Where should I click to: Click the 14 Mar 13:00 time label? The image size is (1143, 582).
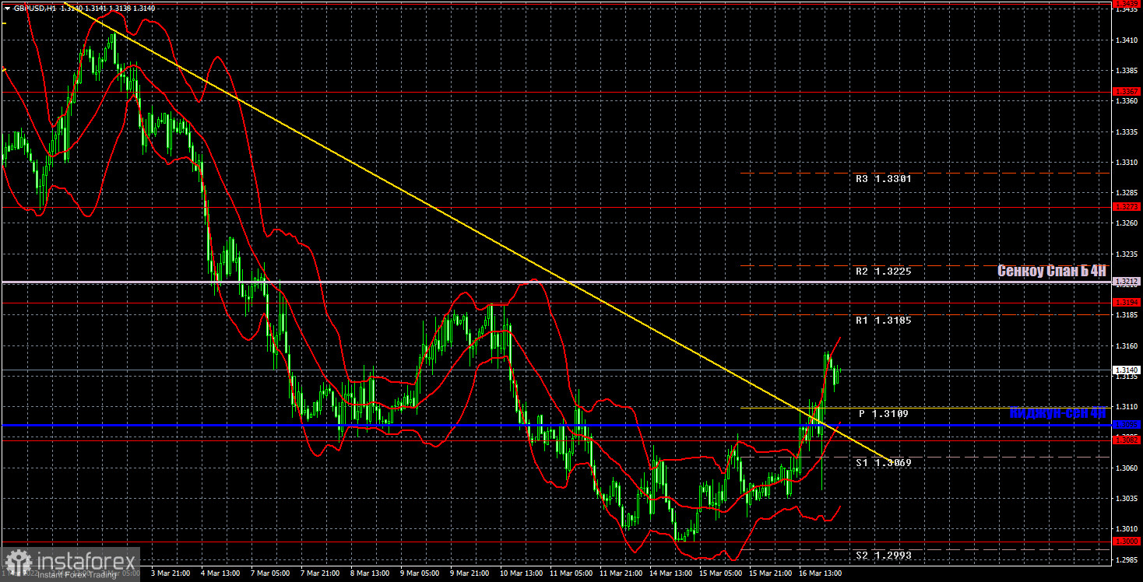(x=670, y=573)
